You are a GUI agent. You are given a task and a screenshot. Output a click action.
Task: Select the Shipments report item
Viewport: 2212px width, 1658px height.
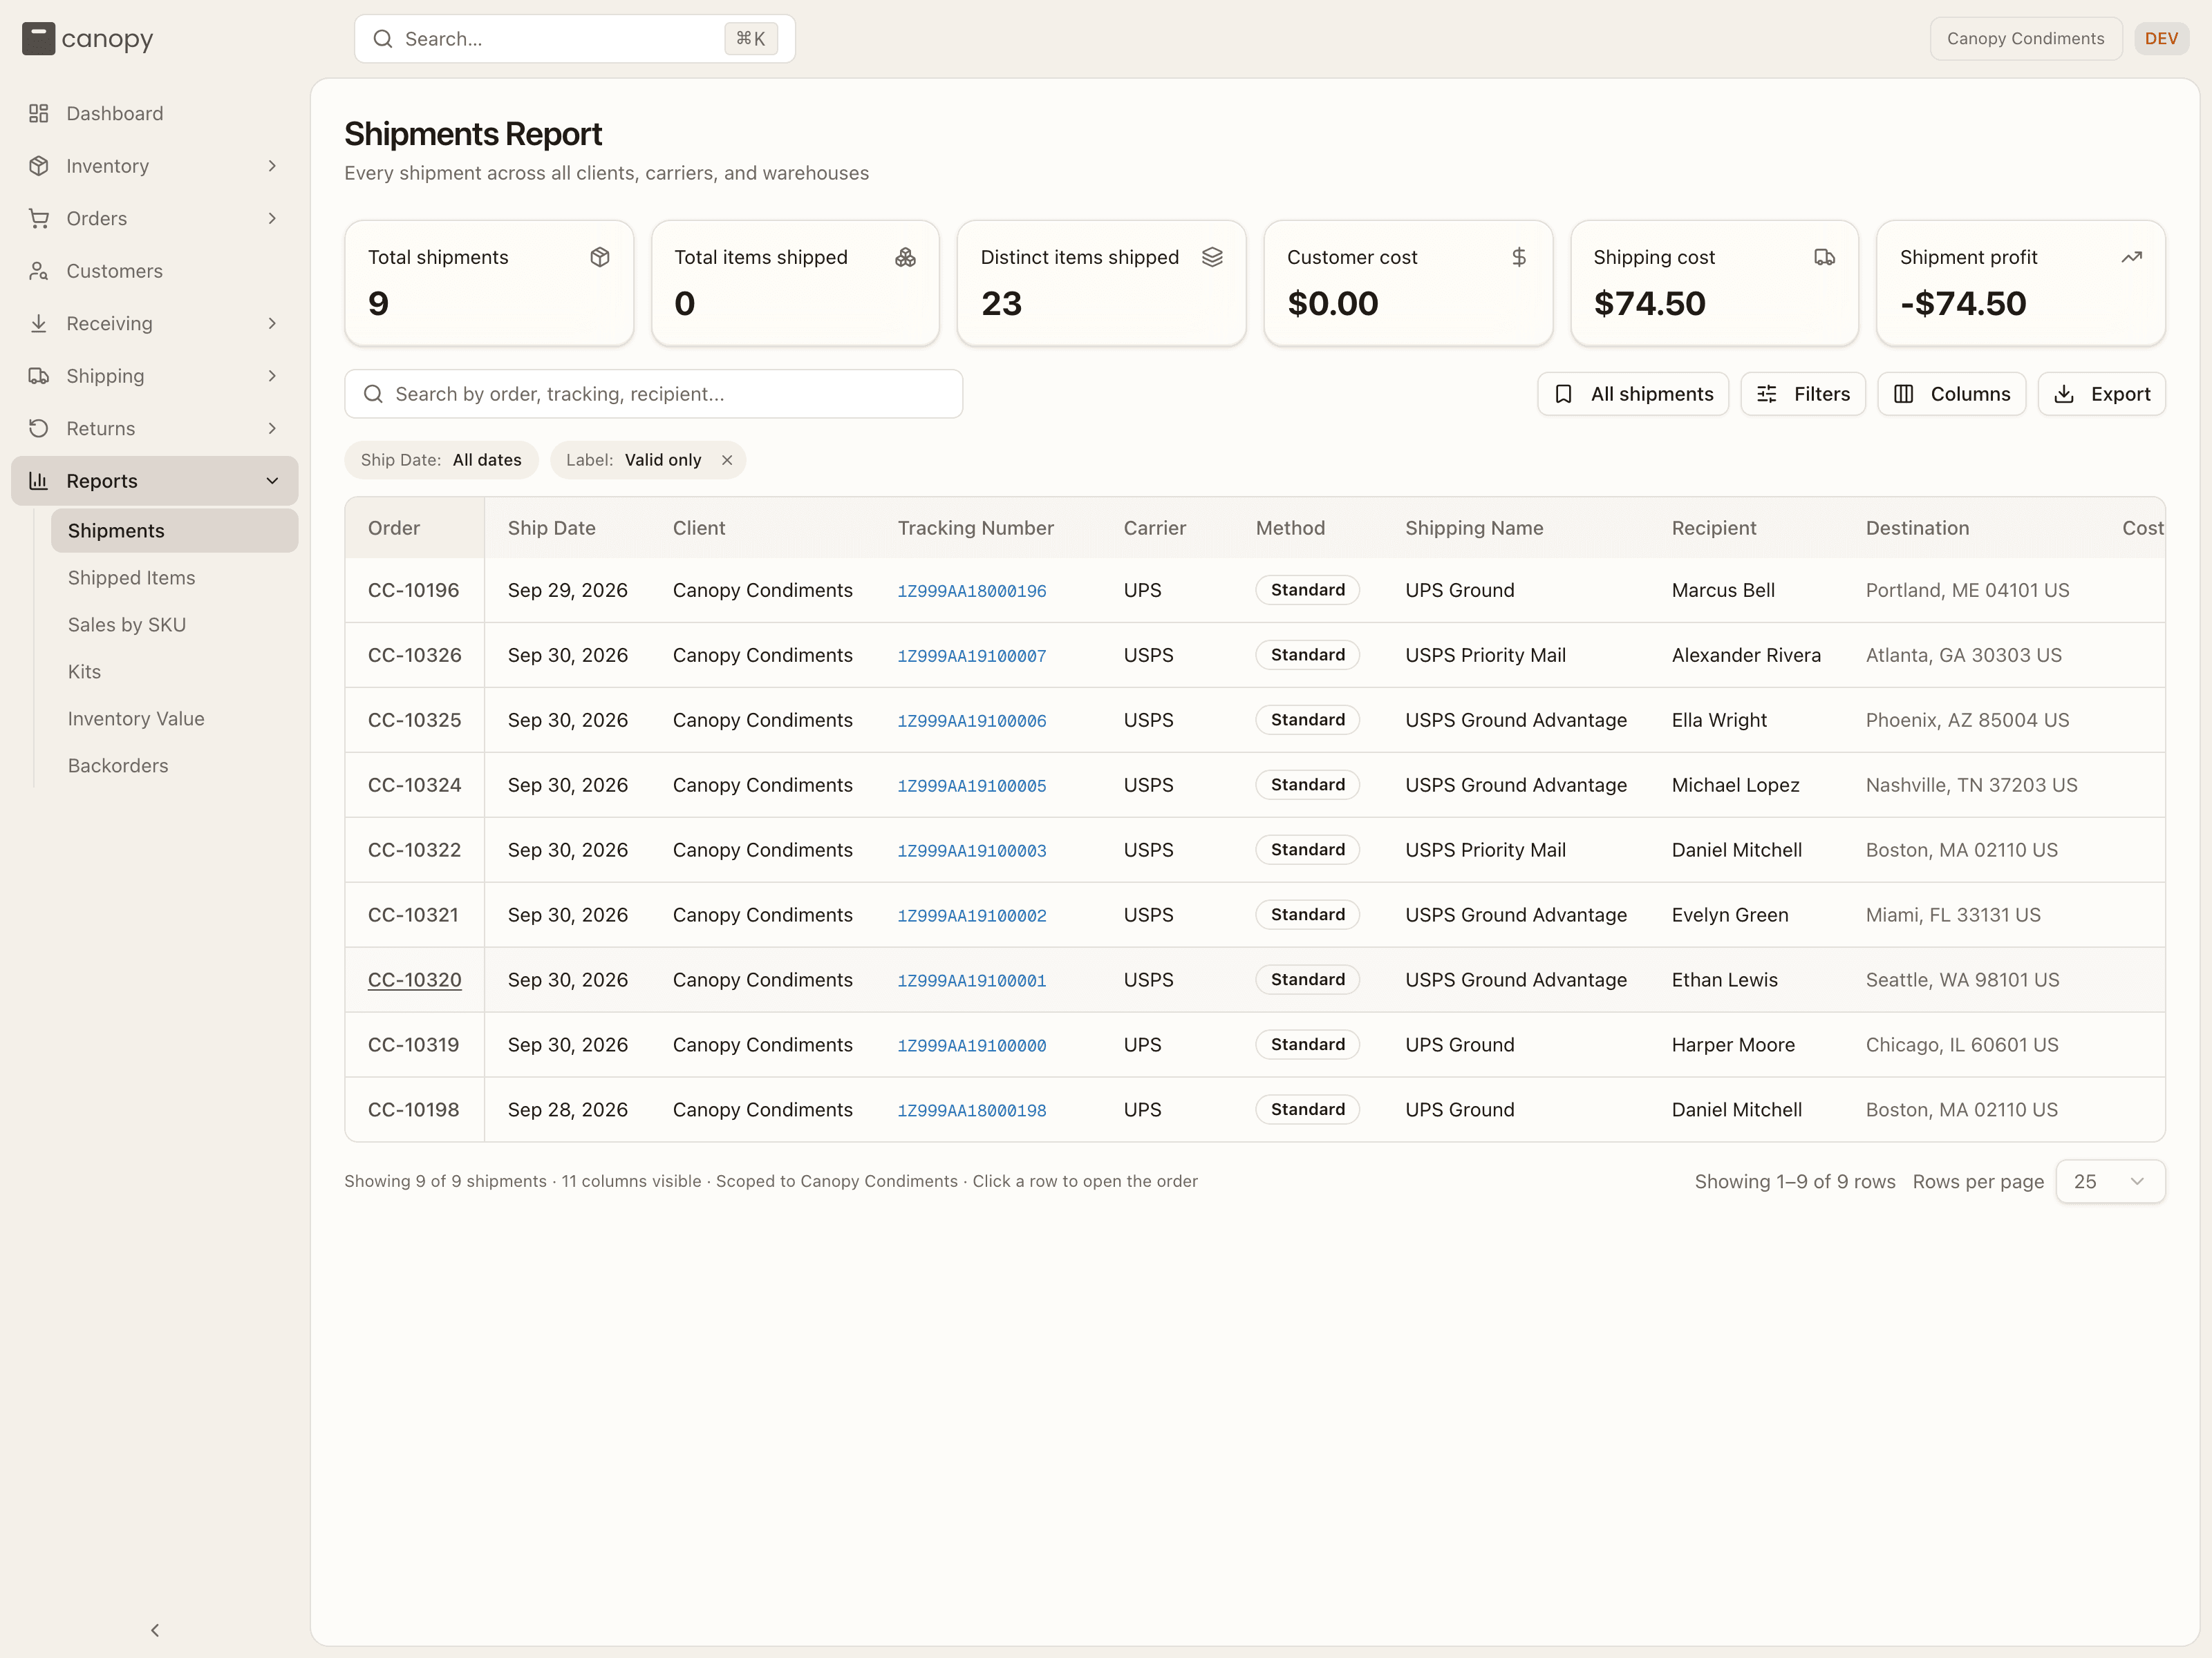click(175, 531)
